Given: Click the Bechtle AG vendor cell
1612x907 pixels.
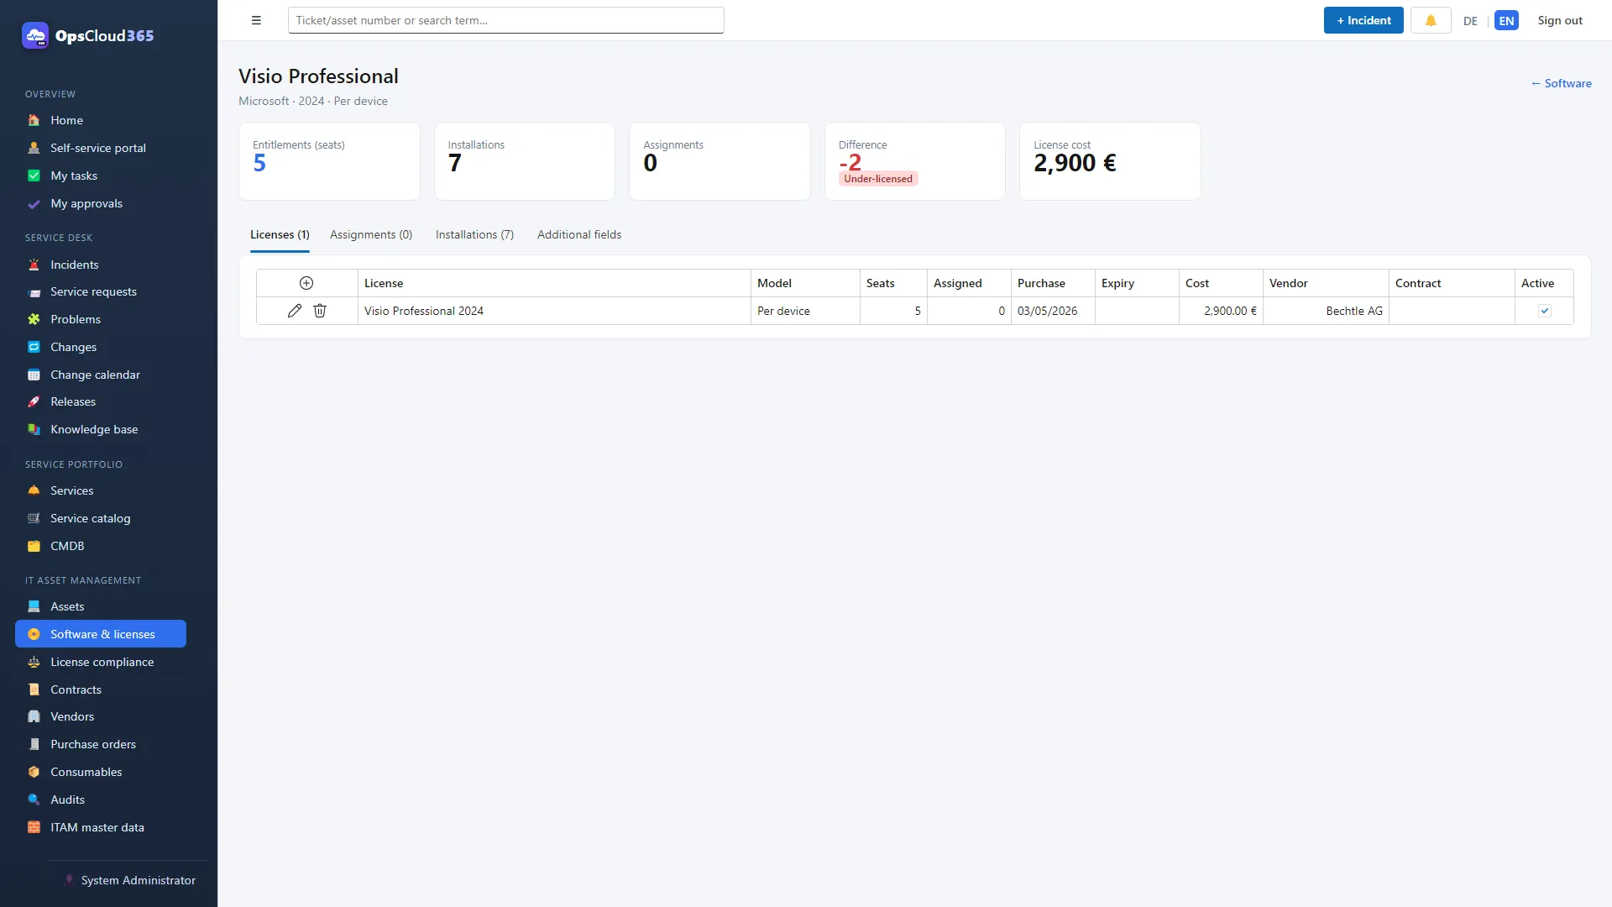Looking at the screenshot, I should point(1326,311).
